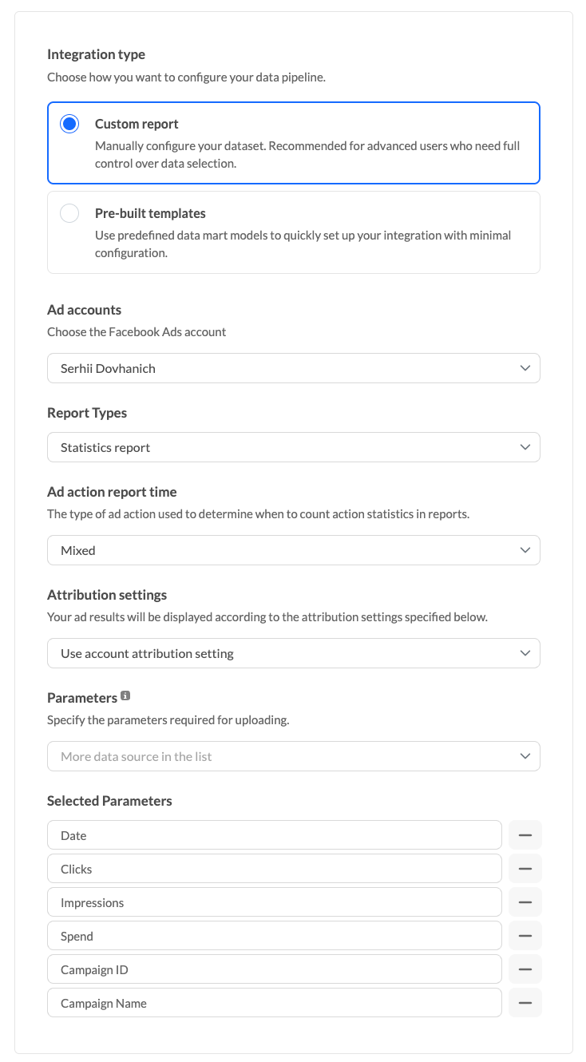Expand the Report Types chevron arrow
Image resolution: width=586 pixels, height=1062 pixels.
(525, 447)
